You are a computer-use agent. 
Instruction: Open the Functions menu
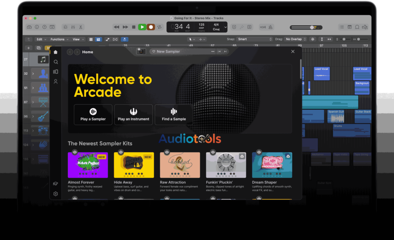coord(59,39)
